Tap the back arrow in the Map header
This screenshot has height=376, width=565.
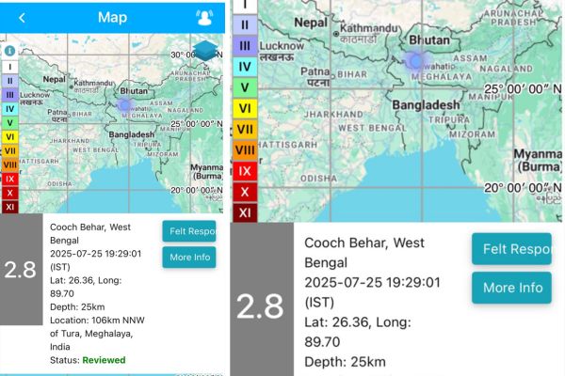tap(22, 17)
